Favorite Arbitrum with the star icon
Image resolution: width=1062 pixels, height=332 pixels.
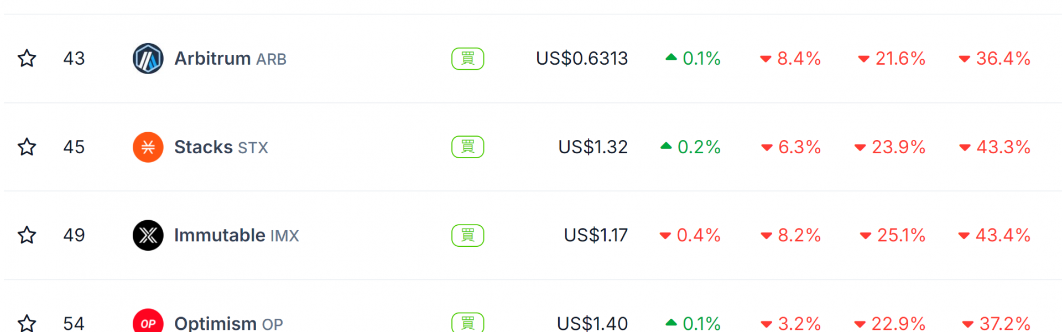tap(27, 58)
